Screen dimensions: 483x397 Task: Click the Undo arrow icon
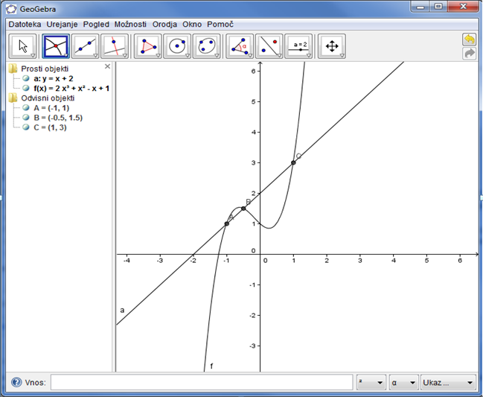pos(469,39)
